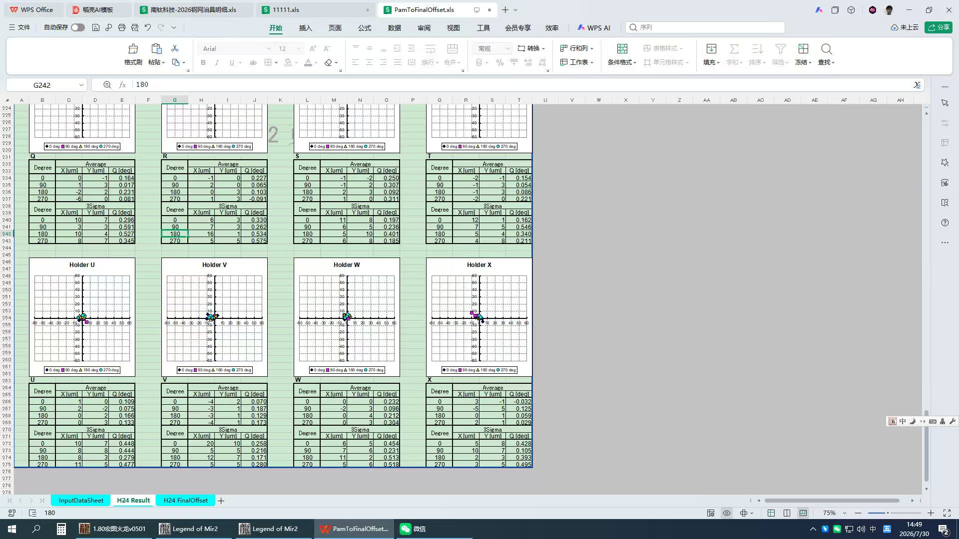This screenshot has height=539, width=959.
Task: Click the Format Painter icon
Action: [x=133, y=49]
